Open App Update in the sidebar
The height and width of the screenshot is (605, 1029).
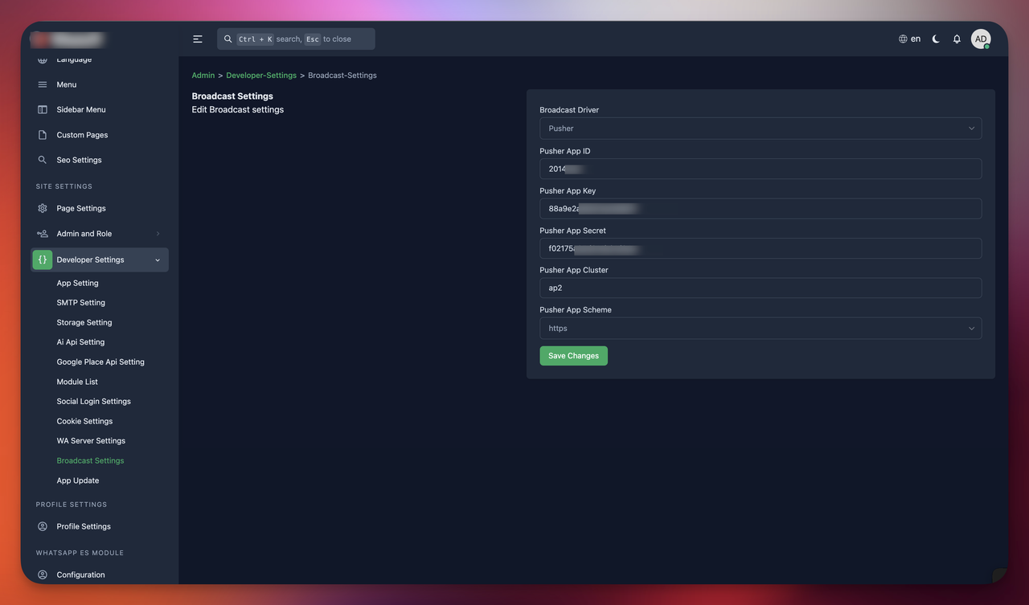pos(78,480)
